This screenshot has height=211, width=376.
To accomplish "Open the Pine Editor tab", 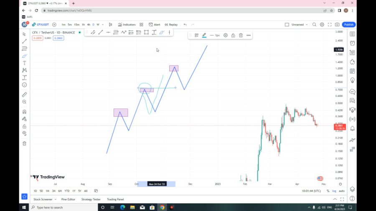I will click(68, 199).
